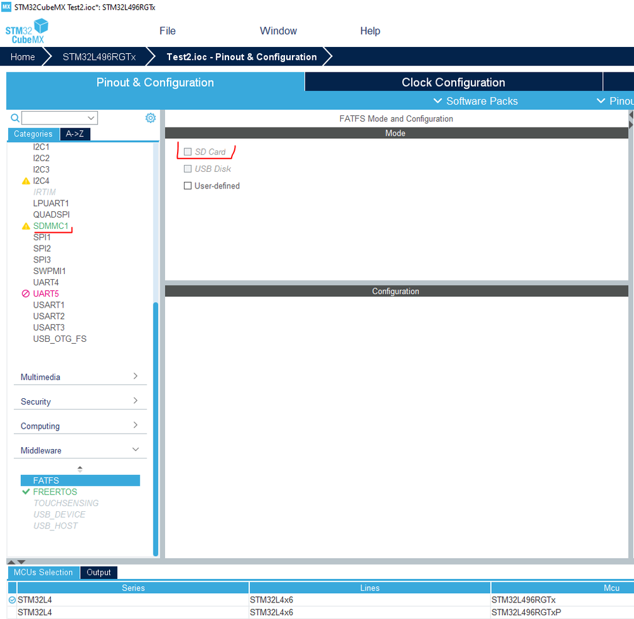634x619 pixels.
Task: Select I2C4 peripheral
Action: coord(41,181)
